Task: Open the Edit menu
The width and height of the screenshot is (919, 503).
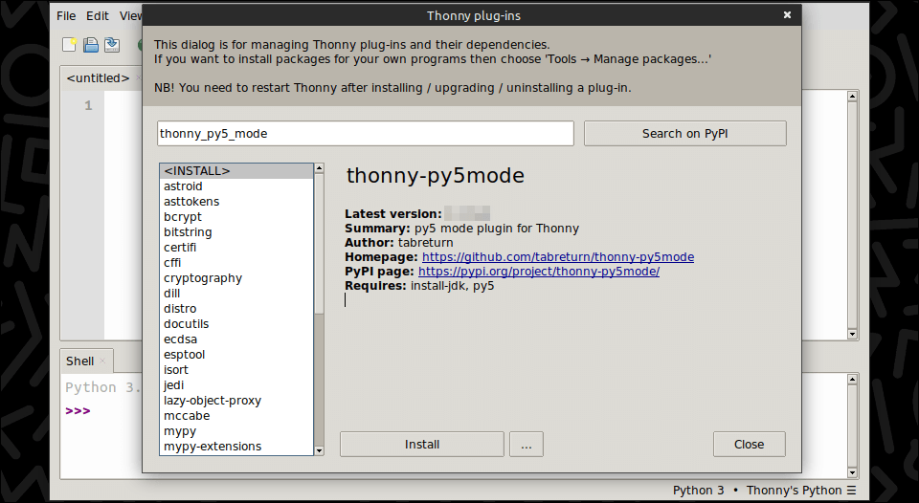Action: coord(98,16)
